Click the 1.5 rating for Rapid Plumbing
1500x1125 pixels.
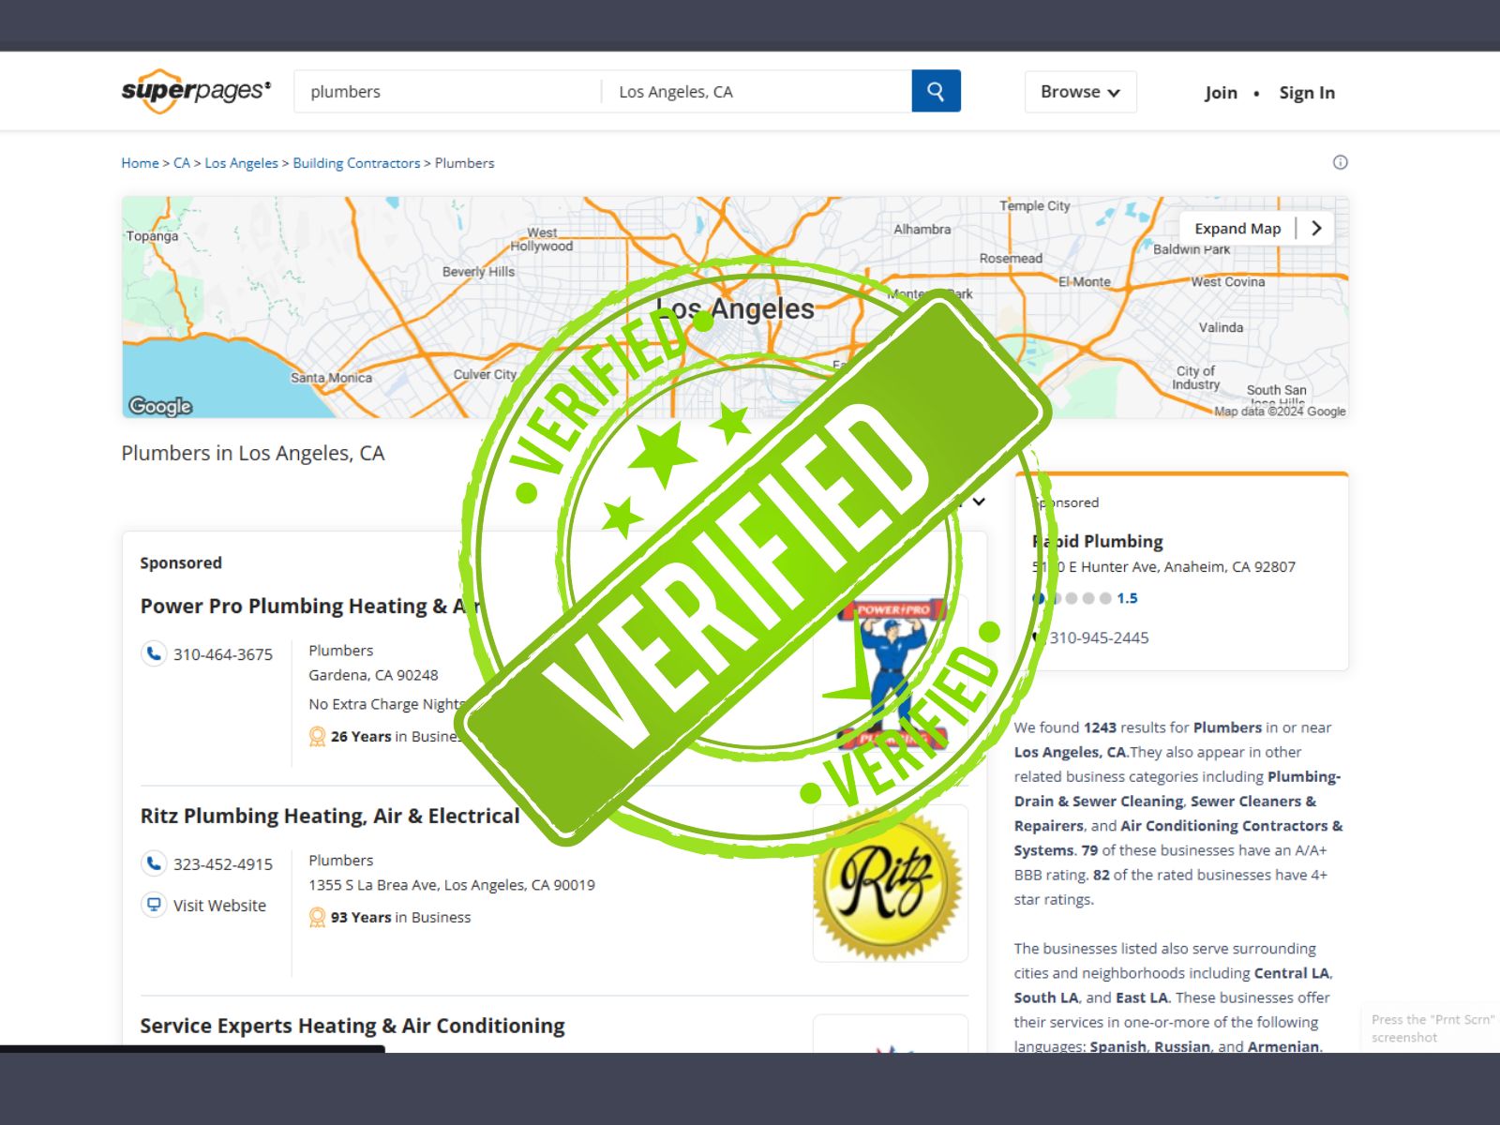click(x=1127, y=598)
